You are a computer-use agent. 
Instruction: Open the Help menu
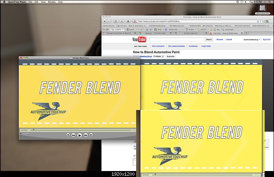click(60, 2)
